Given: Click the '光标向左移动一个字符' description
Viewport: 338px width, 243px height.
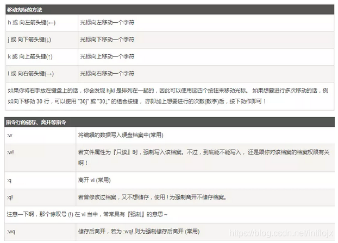Looking at the screenshot, I should pos(107,22).
